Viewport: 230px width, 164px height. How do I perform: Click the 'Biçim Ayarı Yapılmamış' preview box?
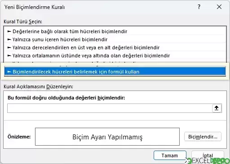pos(107,137)
